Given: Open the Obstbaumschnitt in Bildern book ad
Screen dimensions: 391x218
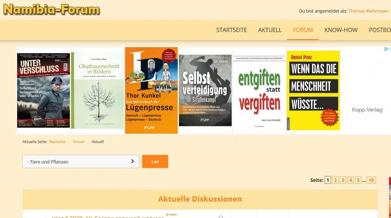Looking at the screenshot, I should pyautogui.click(x=97, y=90).
